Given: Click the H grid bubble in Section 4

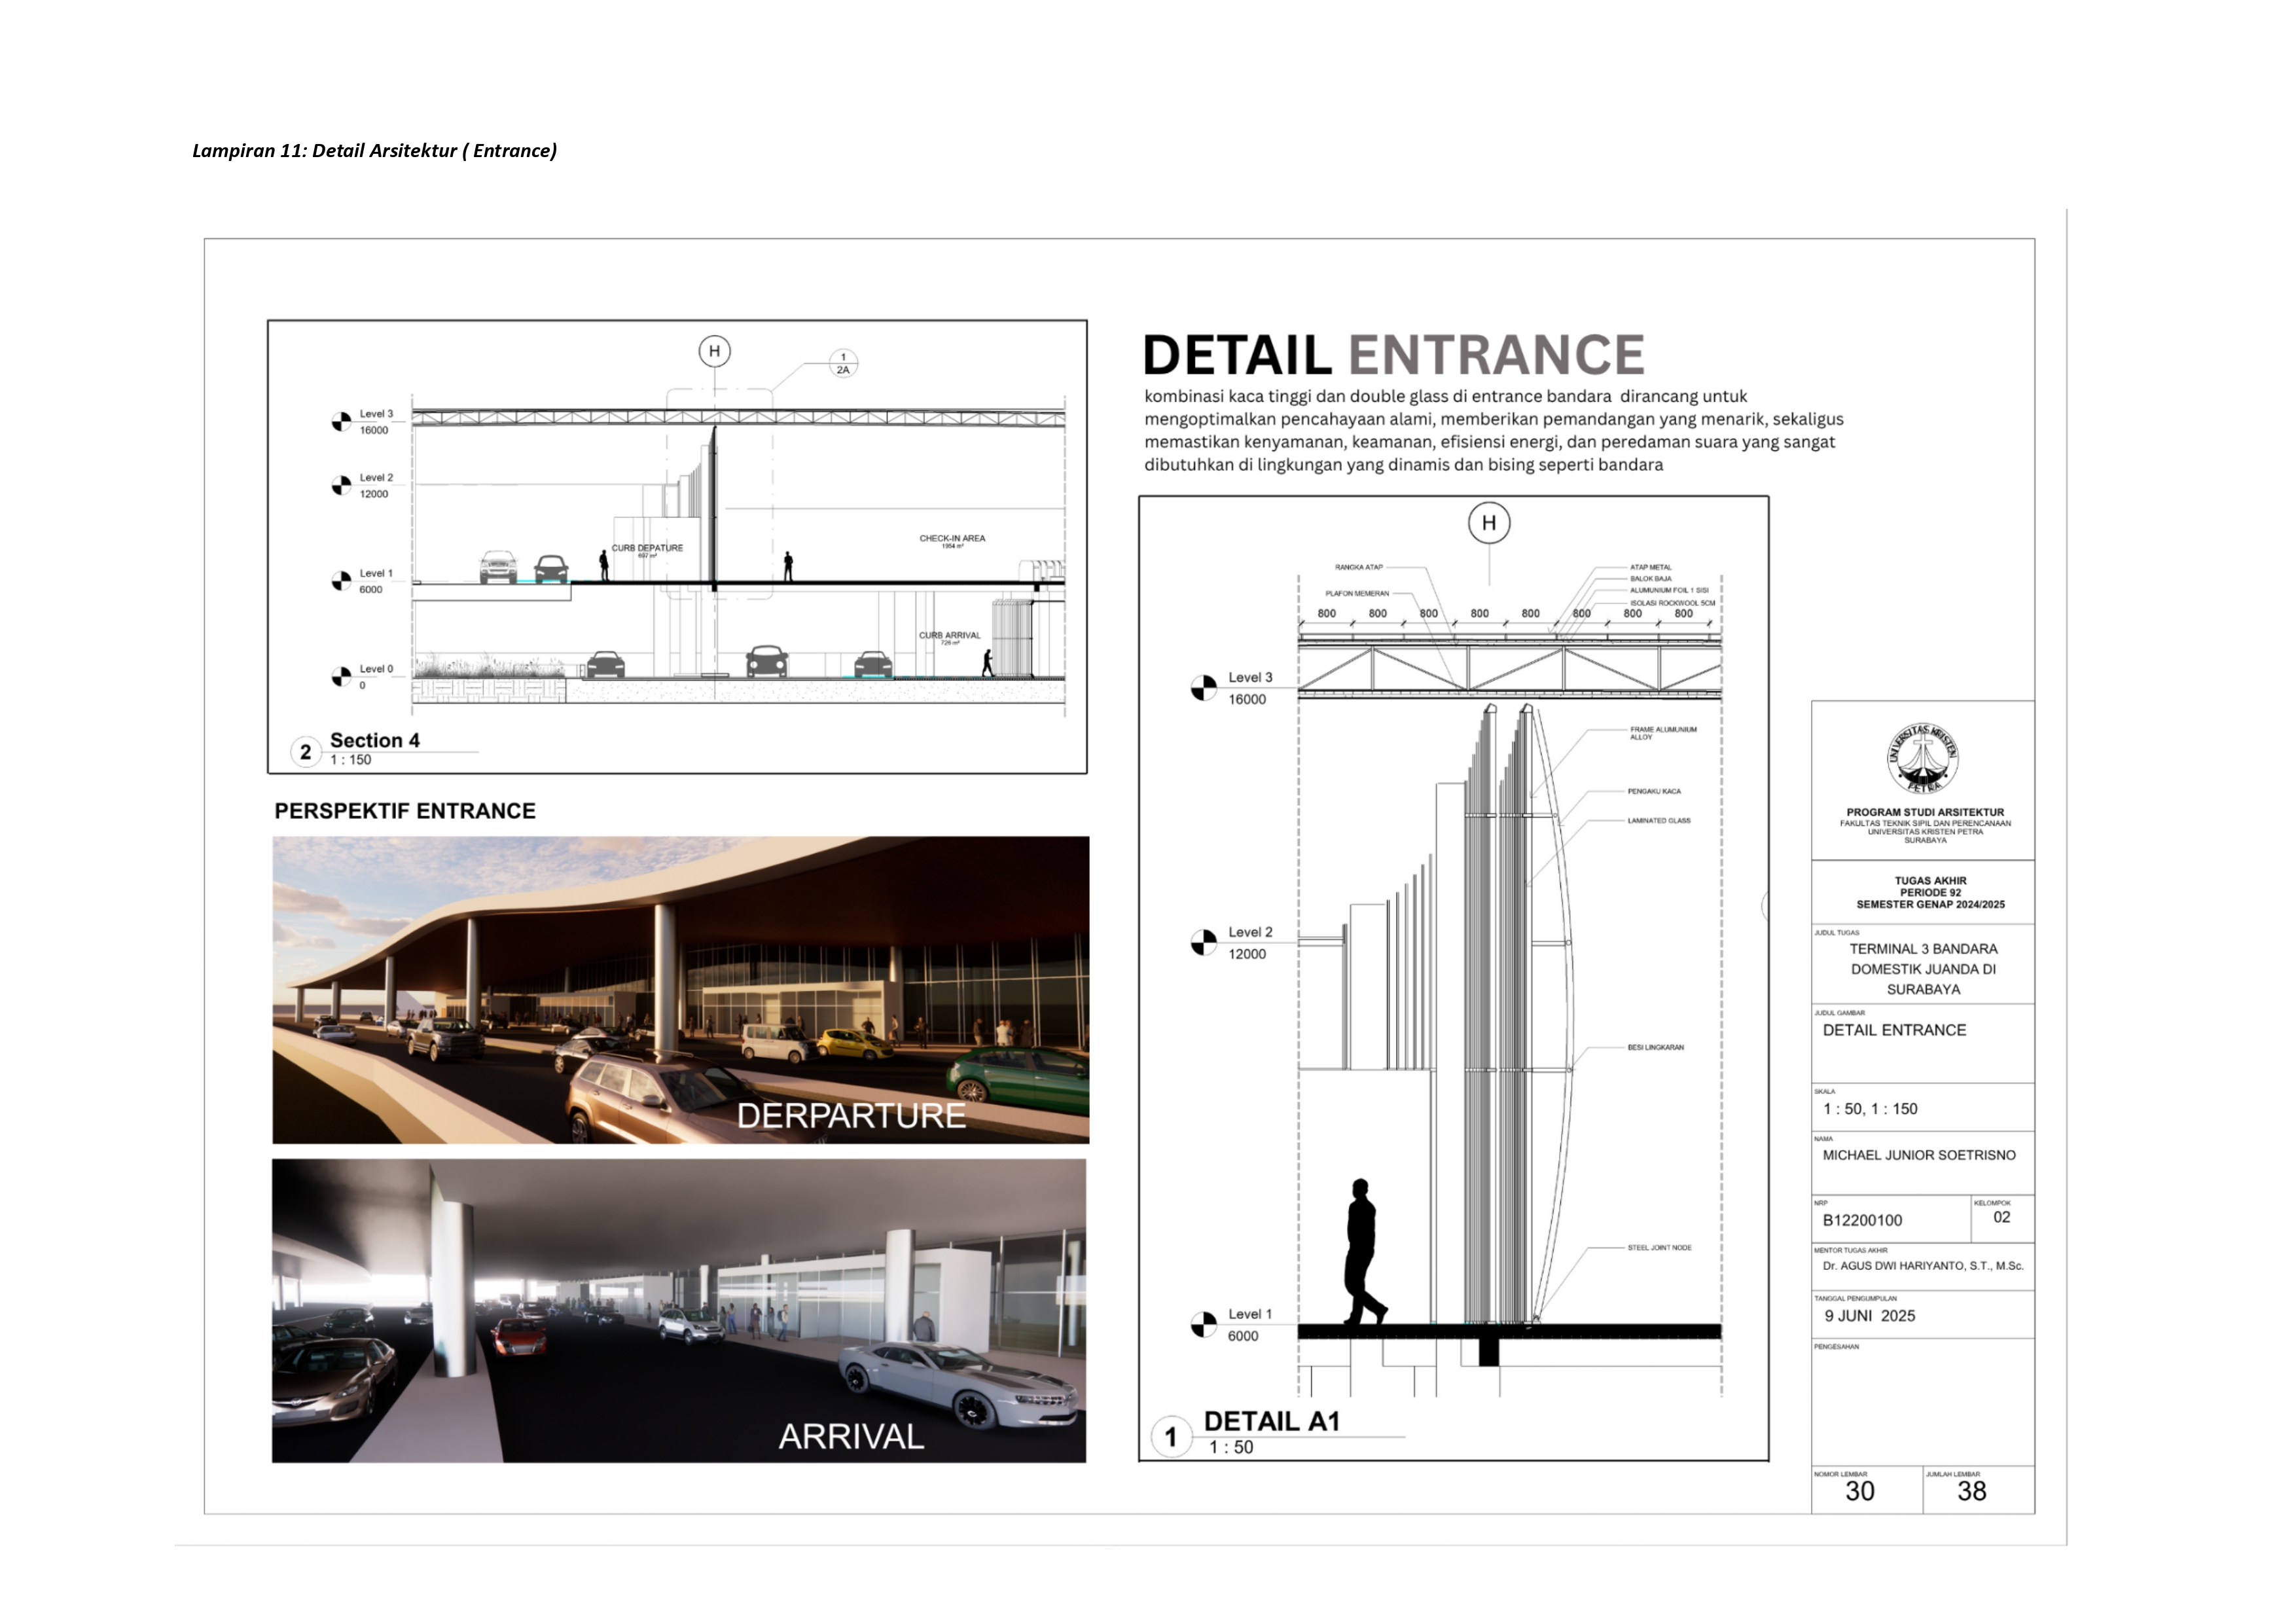Looking at the screenshot, I should click(x=714, y=351).
